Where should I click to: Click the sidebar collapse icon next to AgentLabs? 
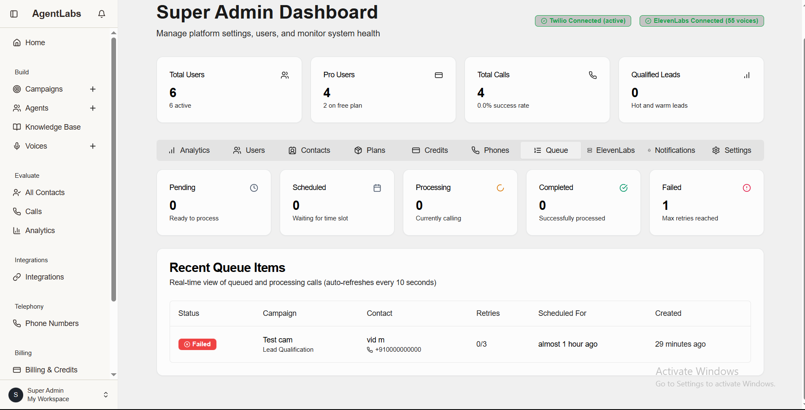coord(14,14)
